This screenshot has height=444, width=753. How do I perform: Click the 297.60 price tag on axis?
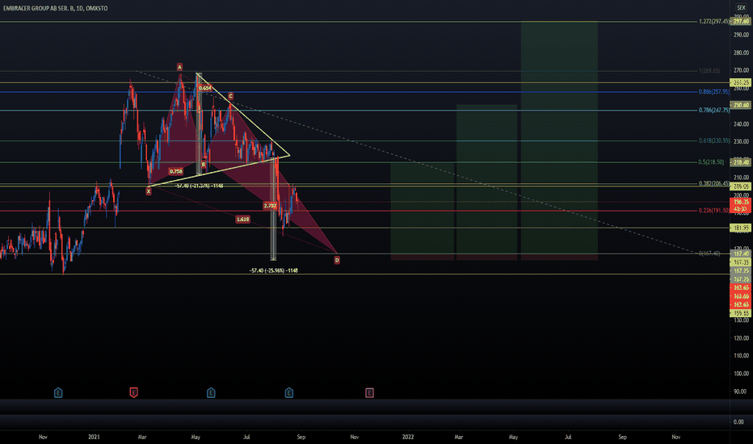pyautogui.click(x=741, y=22)
